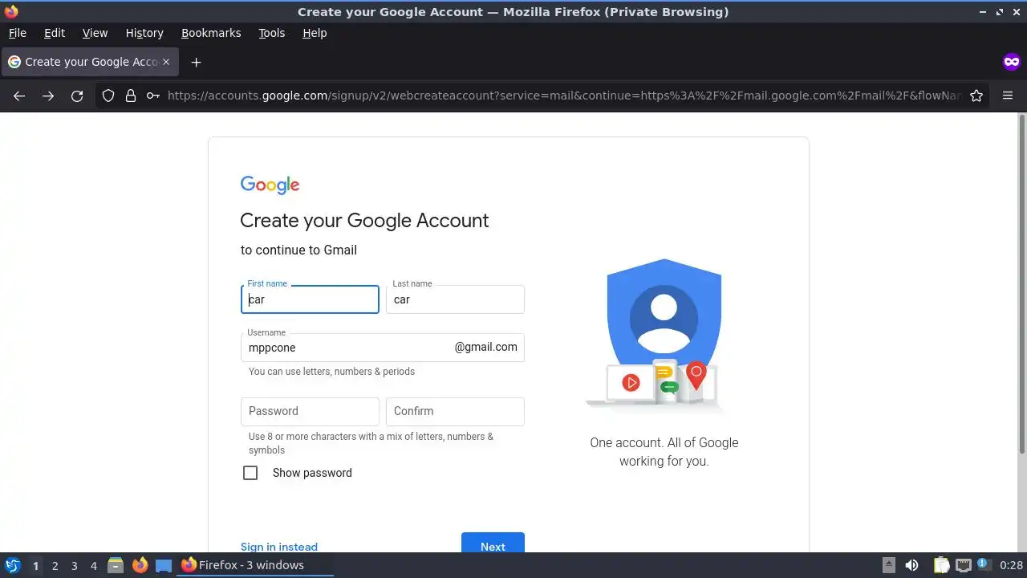
Task: Open the Help menu
Action: click(x=315, y=33)
